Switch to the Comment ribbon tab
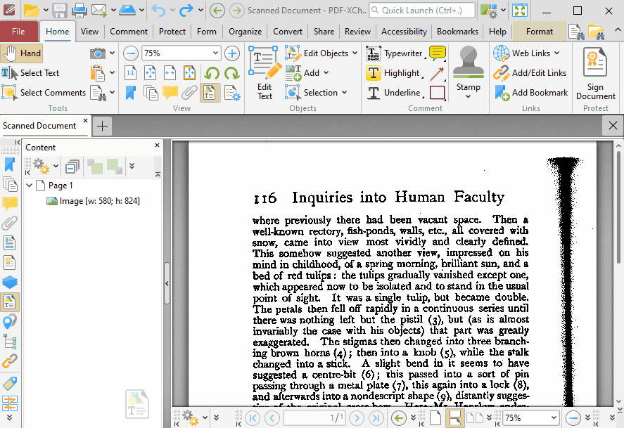This screenshot has height=428, width=624. point(129,32)
